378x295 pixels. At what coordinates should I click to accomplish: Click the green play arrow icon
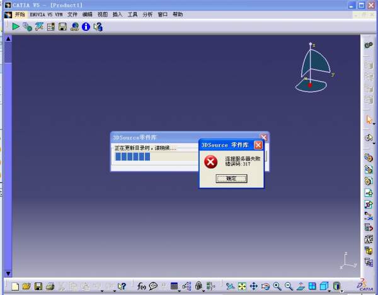coord(16,26)
